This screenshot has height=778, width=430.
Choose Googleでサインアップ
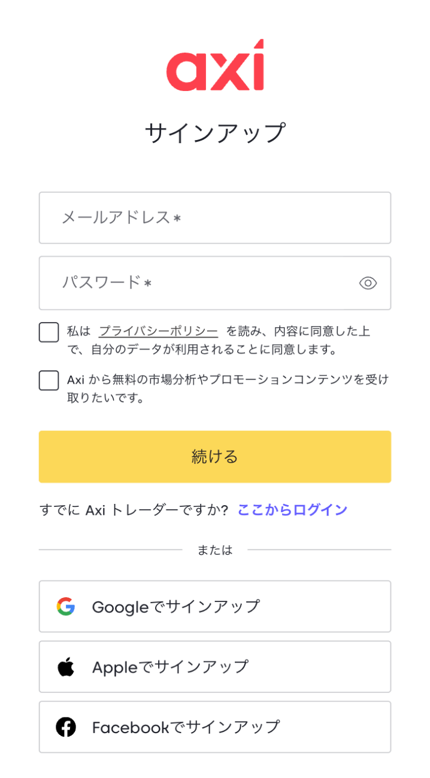(215, 606)
